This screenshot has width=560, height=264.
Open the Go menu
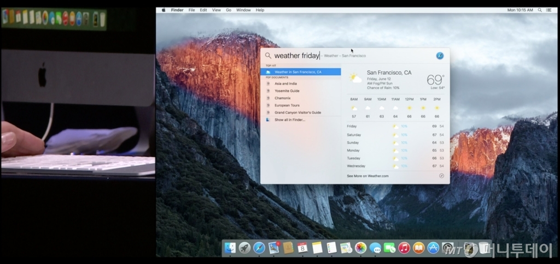click(229, 10)
